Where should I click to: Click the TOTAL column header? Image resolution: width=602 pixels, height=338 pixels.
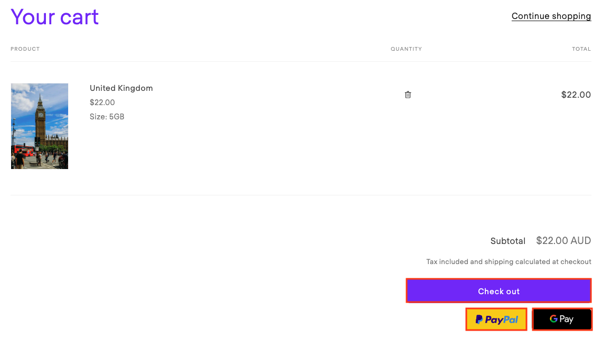point(581,49)
